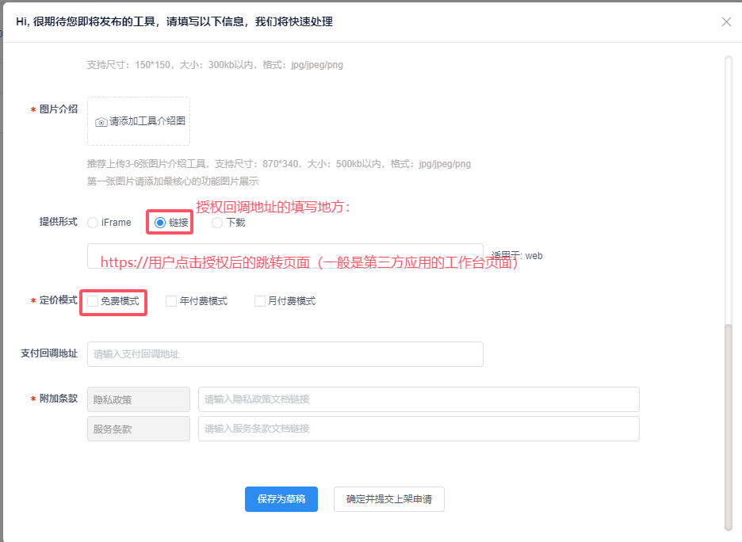Screen dimensions: 742x542
Task: Click the camera icon to upload image
Action: [x=101, y=122]
